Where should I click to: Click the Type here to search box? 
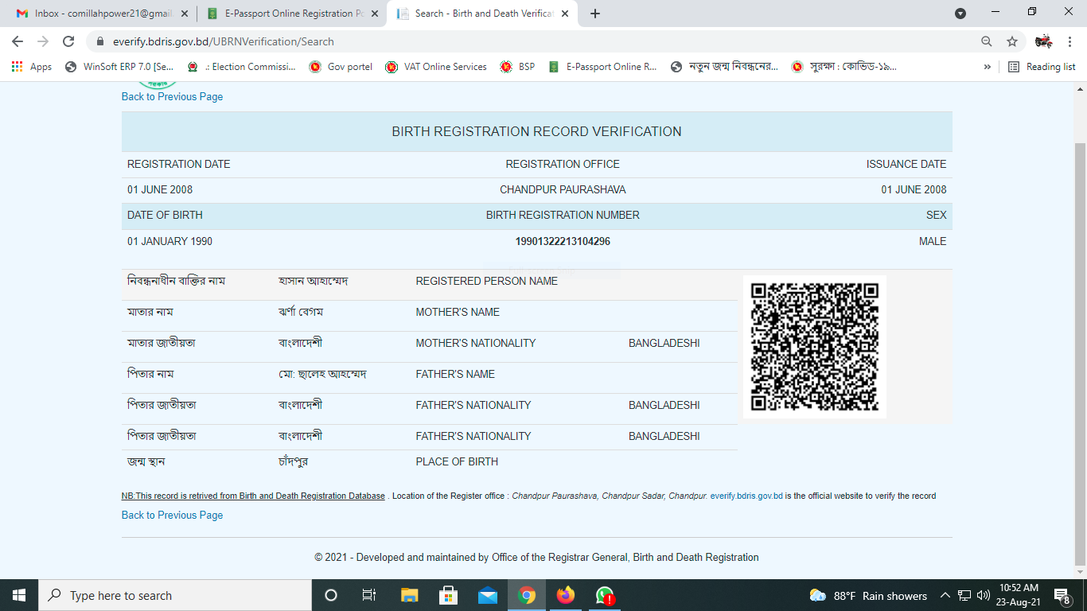click(175, 595)
